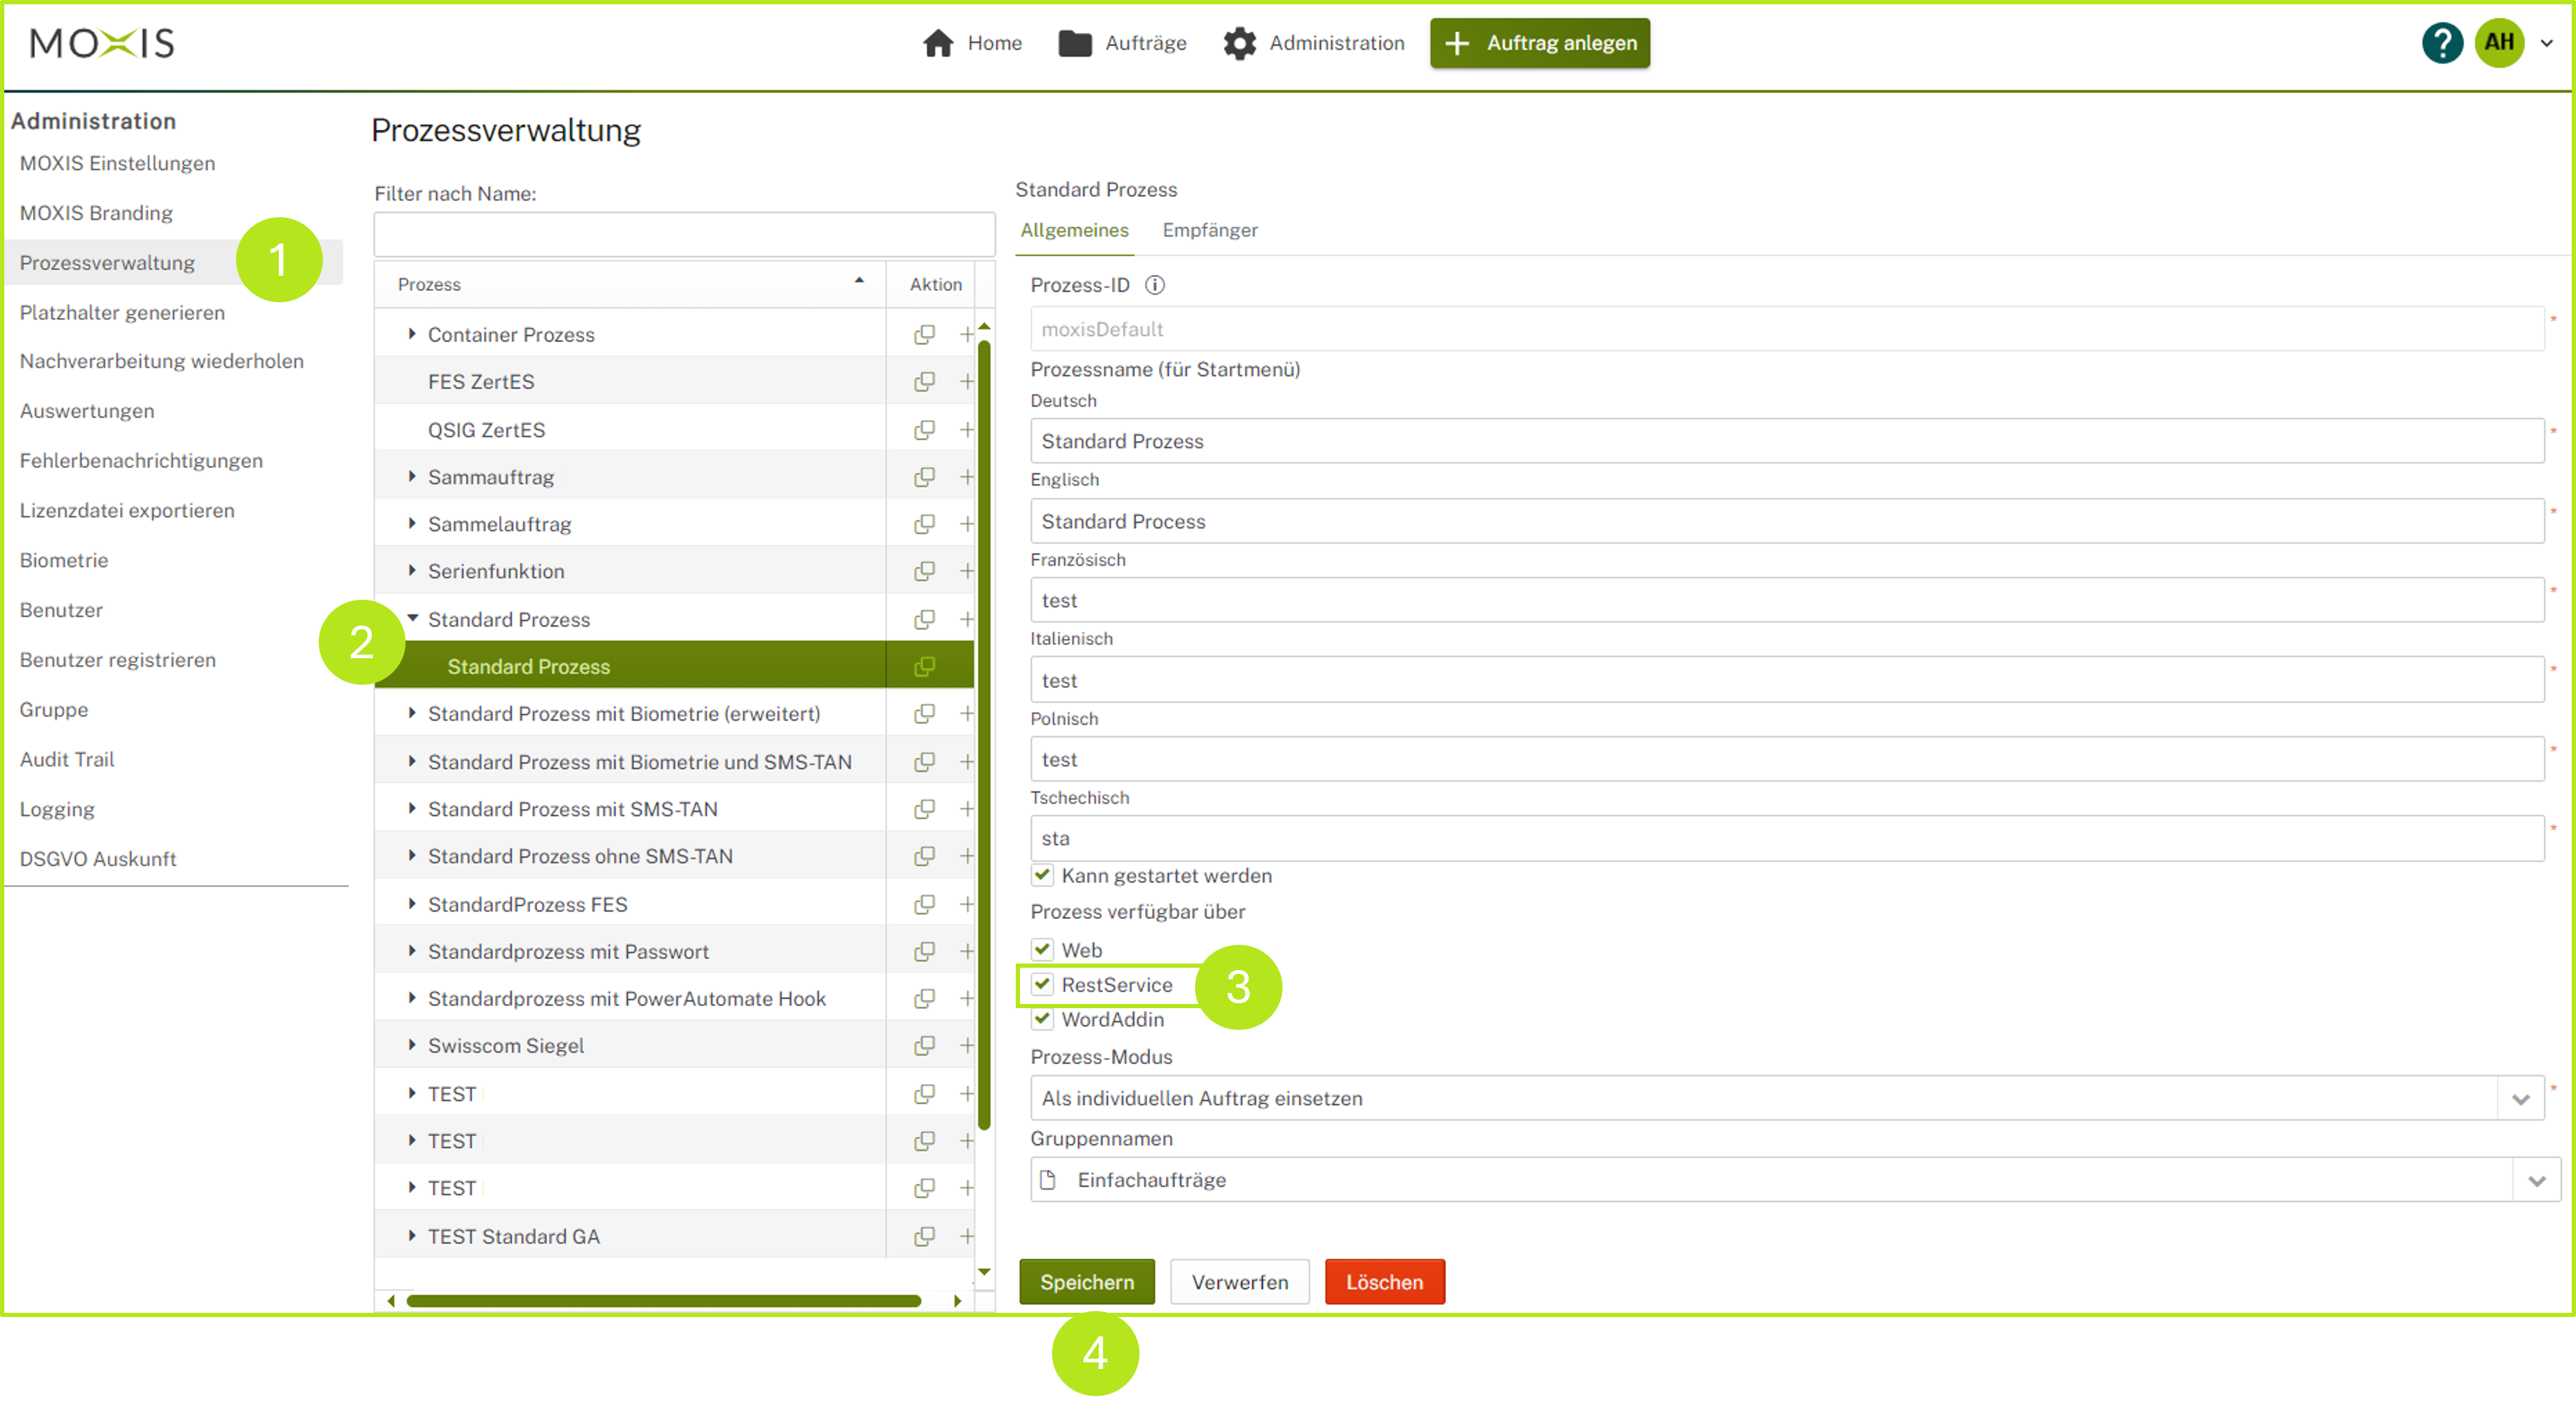Click the Prozess-ID info icon
2576x1413 pixels.
click(x=1154, y=285)
